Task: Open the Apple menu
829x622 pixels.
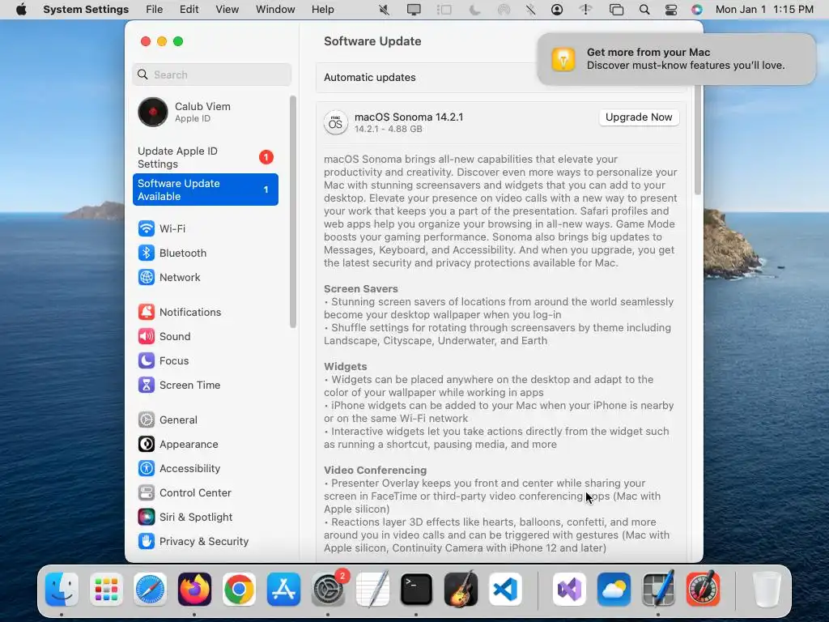Action: pyautogui.click(x=21, y=10)
